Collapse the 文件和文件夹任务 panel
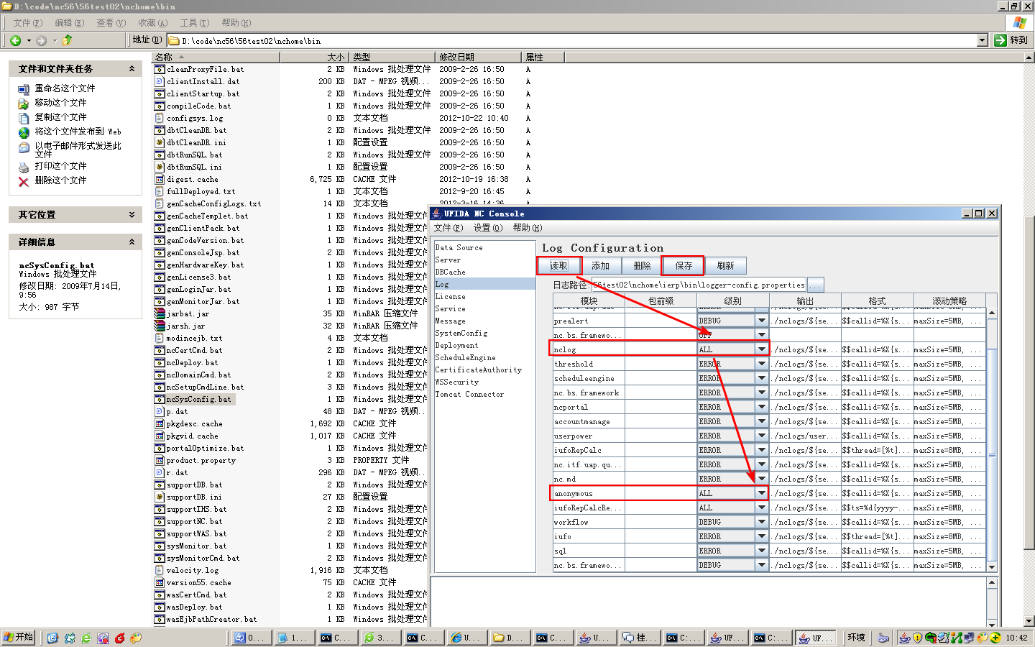 [132, 69]
